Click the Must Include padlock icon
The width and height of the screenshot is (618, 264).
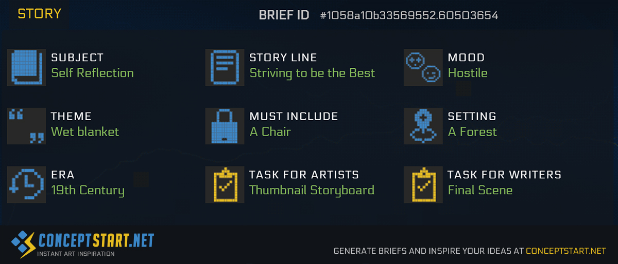coord(225,126)
